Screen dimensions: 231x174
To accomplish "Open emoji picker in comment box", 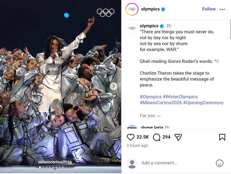I will point(219,163).
